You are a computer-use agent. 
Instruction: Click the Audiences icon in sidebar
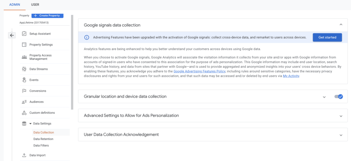click(x=24, y=102)
